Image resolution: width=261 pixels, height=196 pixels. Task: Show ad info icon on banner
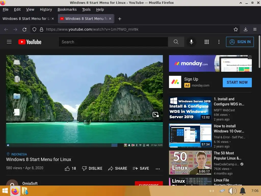[x=250, y=57]
